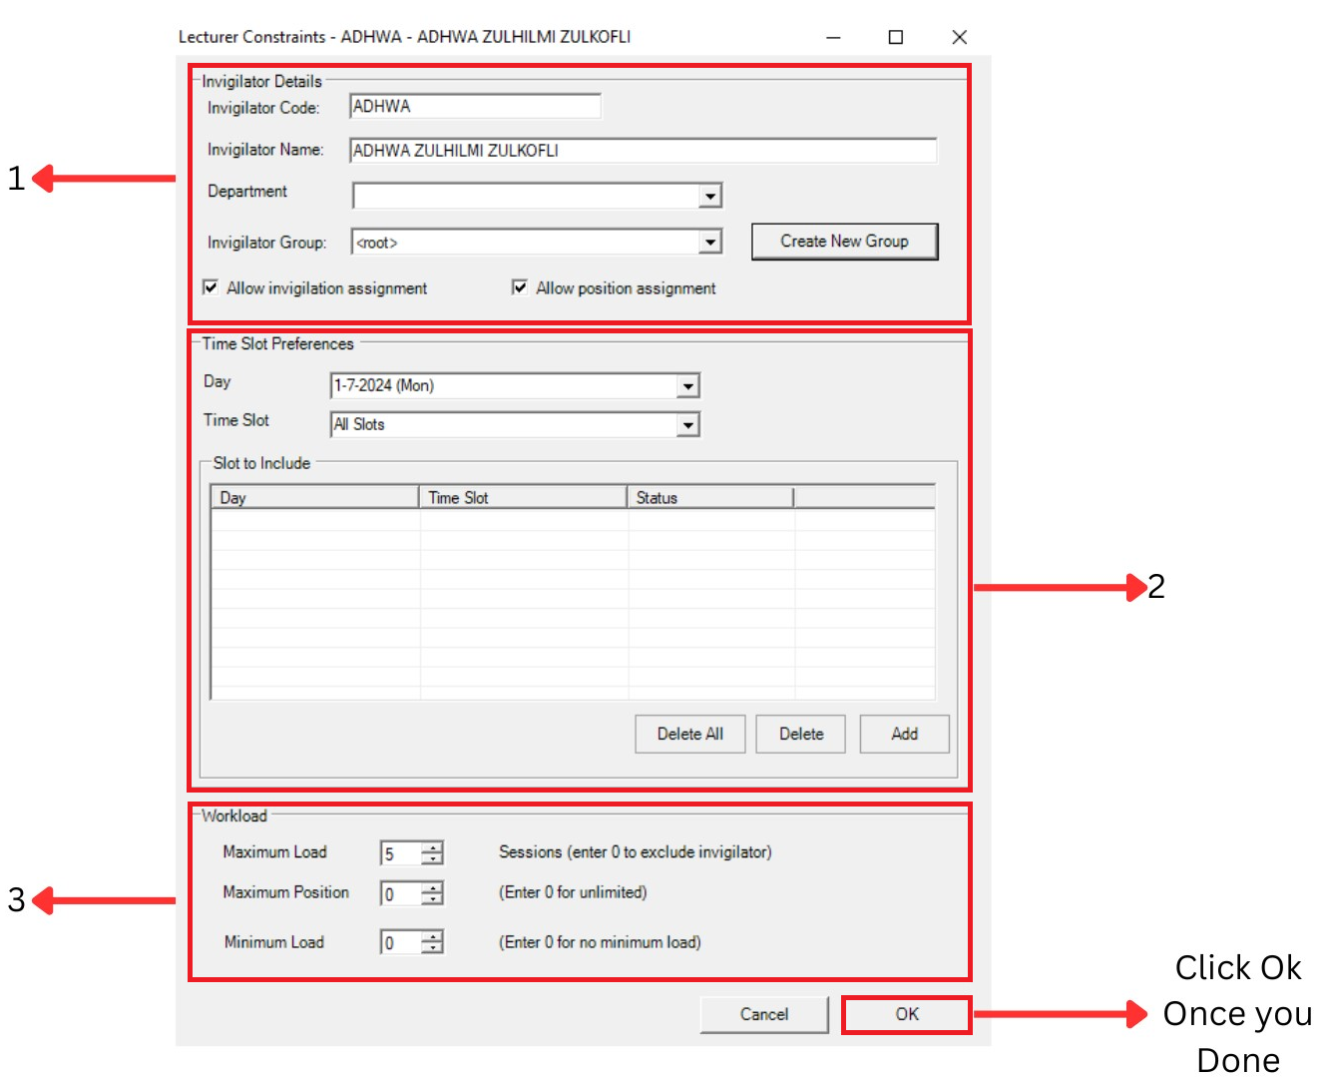This screenshot has height=1079, width=1320.
Task: Expand the Time Slot dropdown
Action: [x=687, y=425]
